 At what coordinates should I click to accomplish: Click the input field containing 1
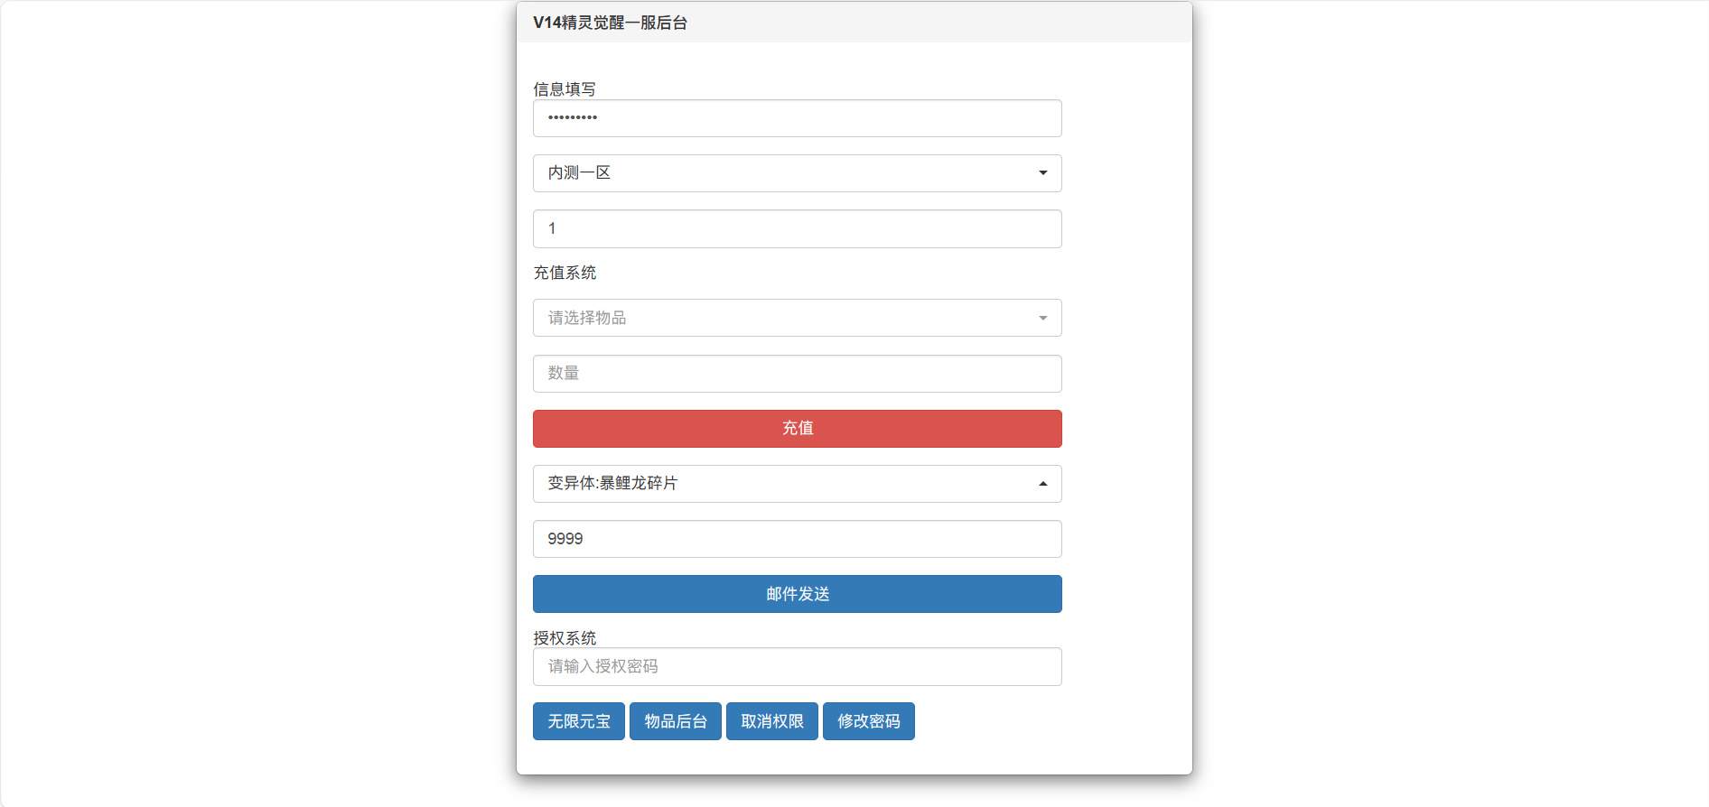point(797,229)
